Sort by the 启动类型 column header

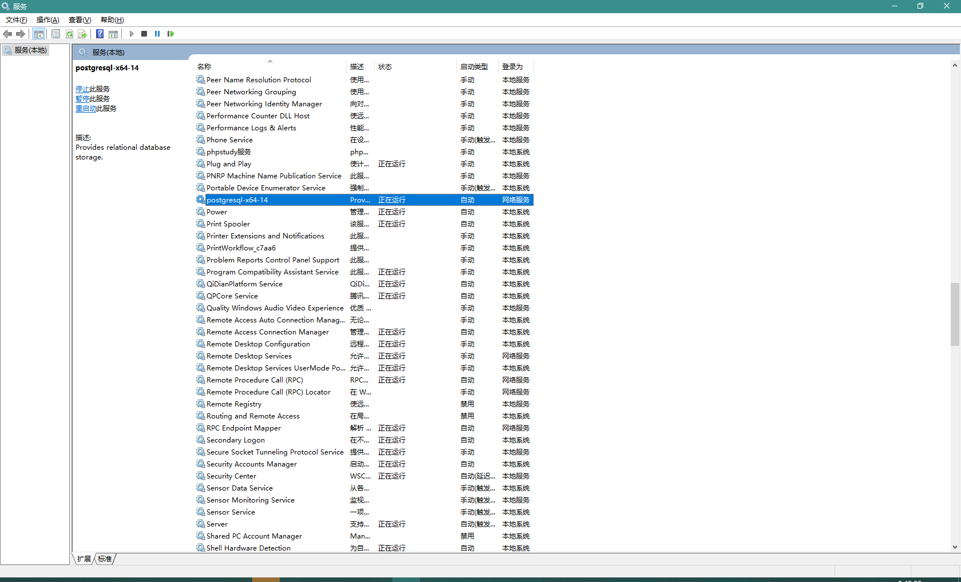coord(478,67)
